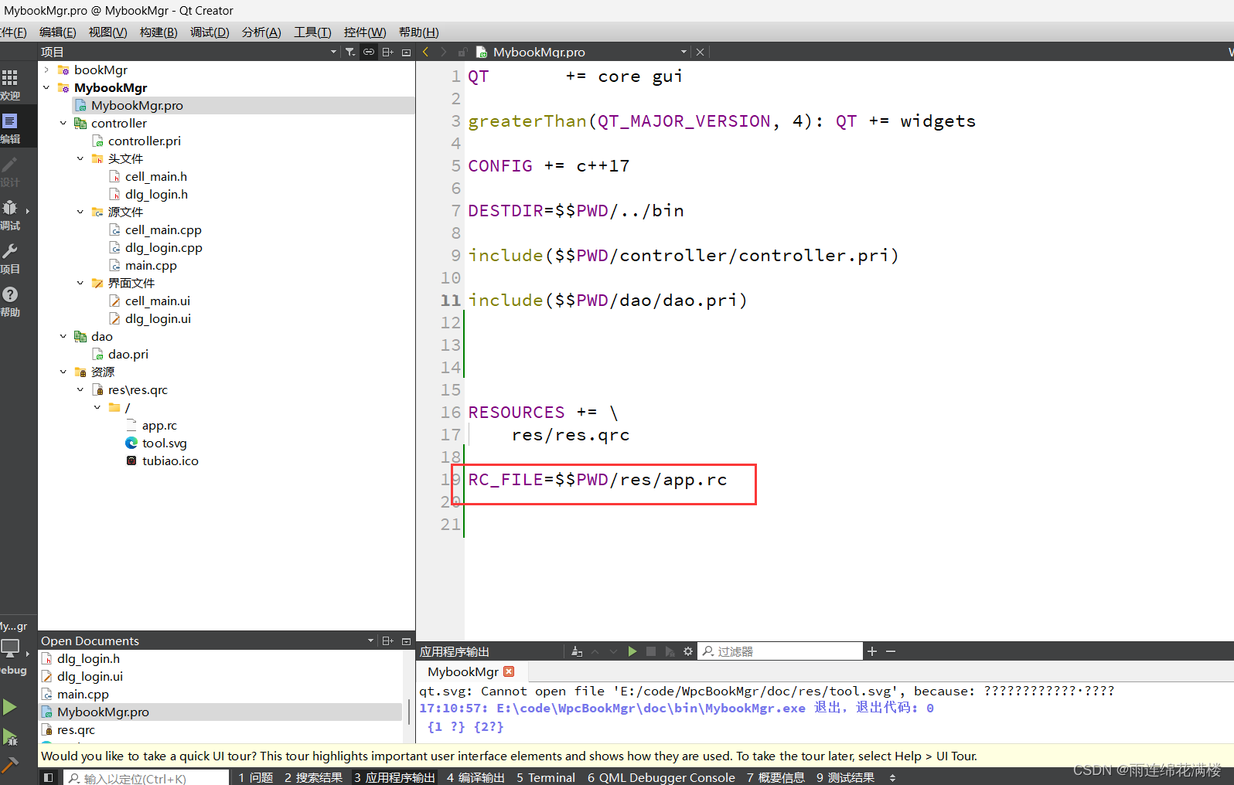1234x785 pixels.
Task: Zoom in the application output text
Action: click(872, 651)
